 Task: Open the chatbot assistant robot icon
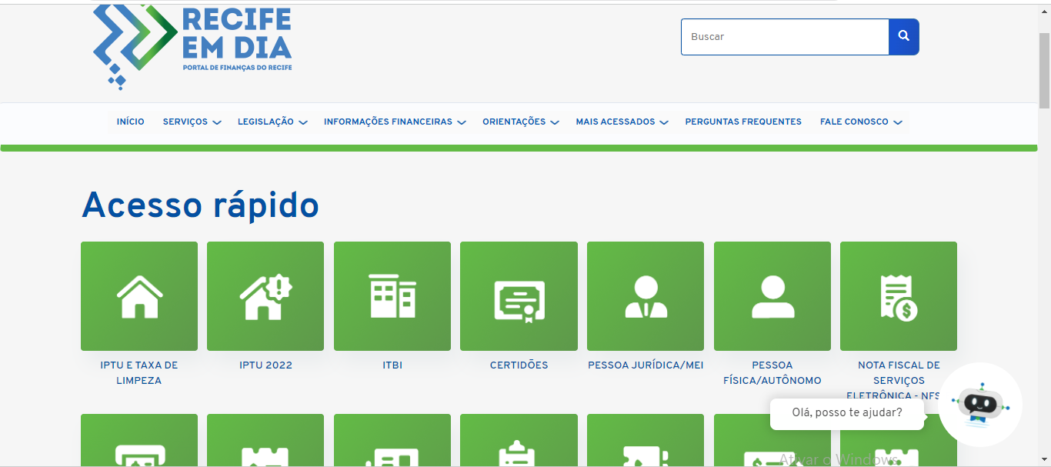[980, 404]
